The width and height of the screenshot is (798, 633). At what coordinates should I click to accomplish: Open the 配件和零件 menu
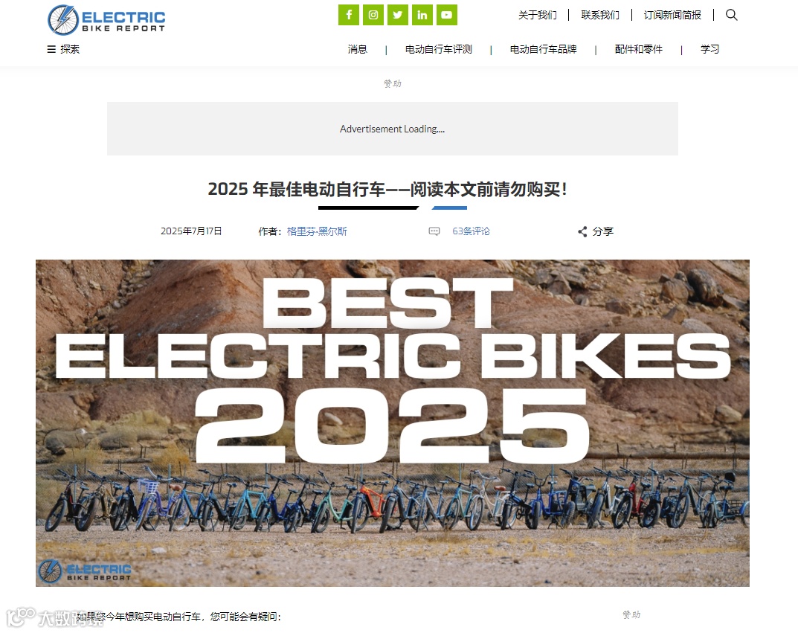(639, 49)
